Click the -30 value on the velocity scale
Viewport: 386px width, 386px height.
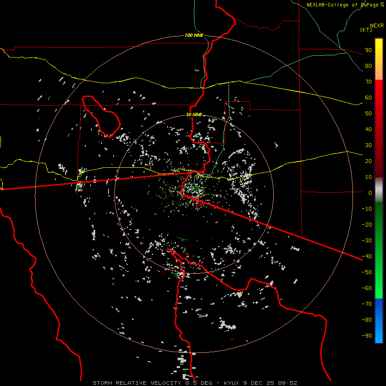(x=367, y=241)
